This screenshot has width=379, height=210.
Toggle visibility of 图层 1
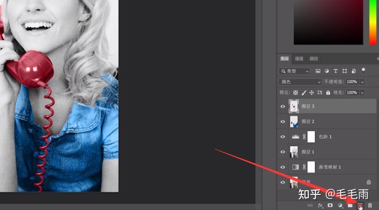[x=283, y=152]
